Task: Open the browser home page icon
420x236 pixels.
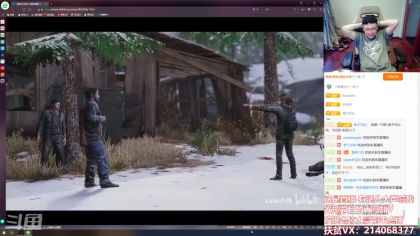Action: click(30, 9)
